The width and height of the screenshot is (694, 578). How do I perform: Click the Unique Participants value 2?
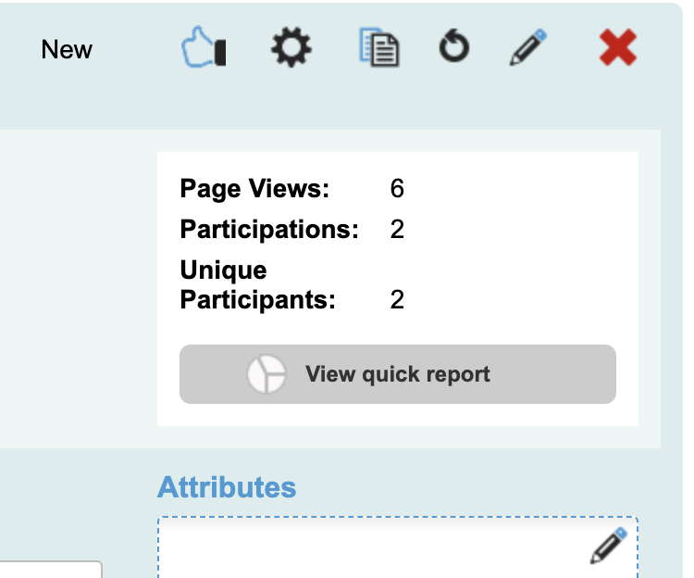tap(397, 300)
